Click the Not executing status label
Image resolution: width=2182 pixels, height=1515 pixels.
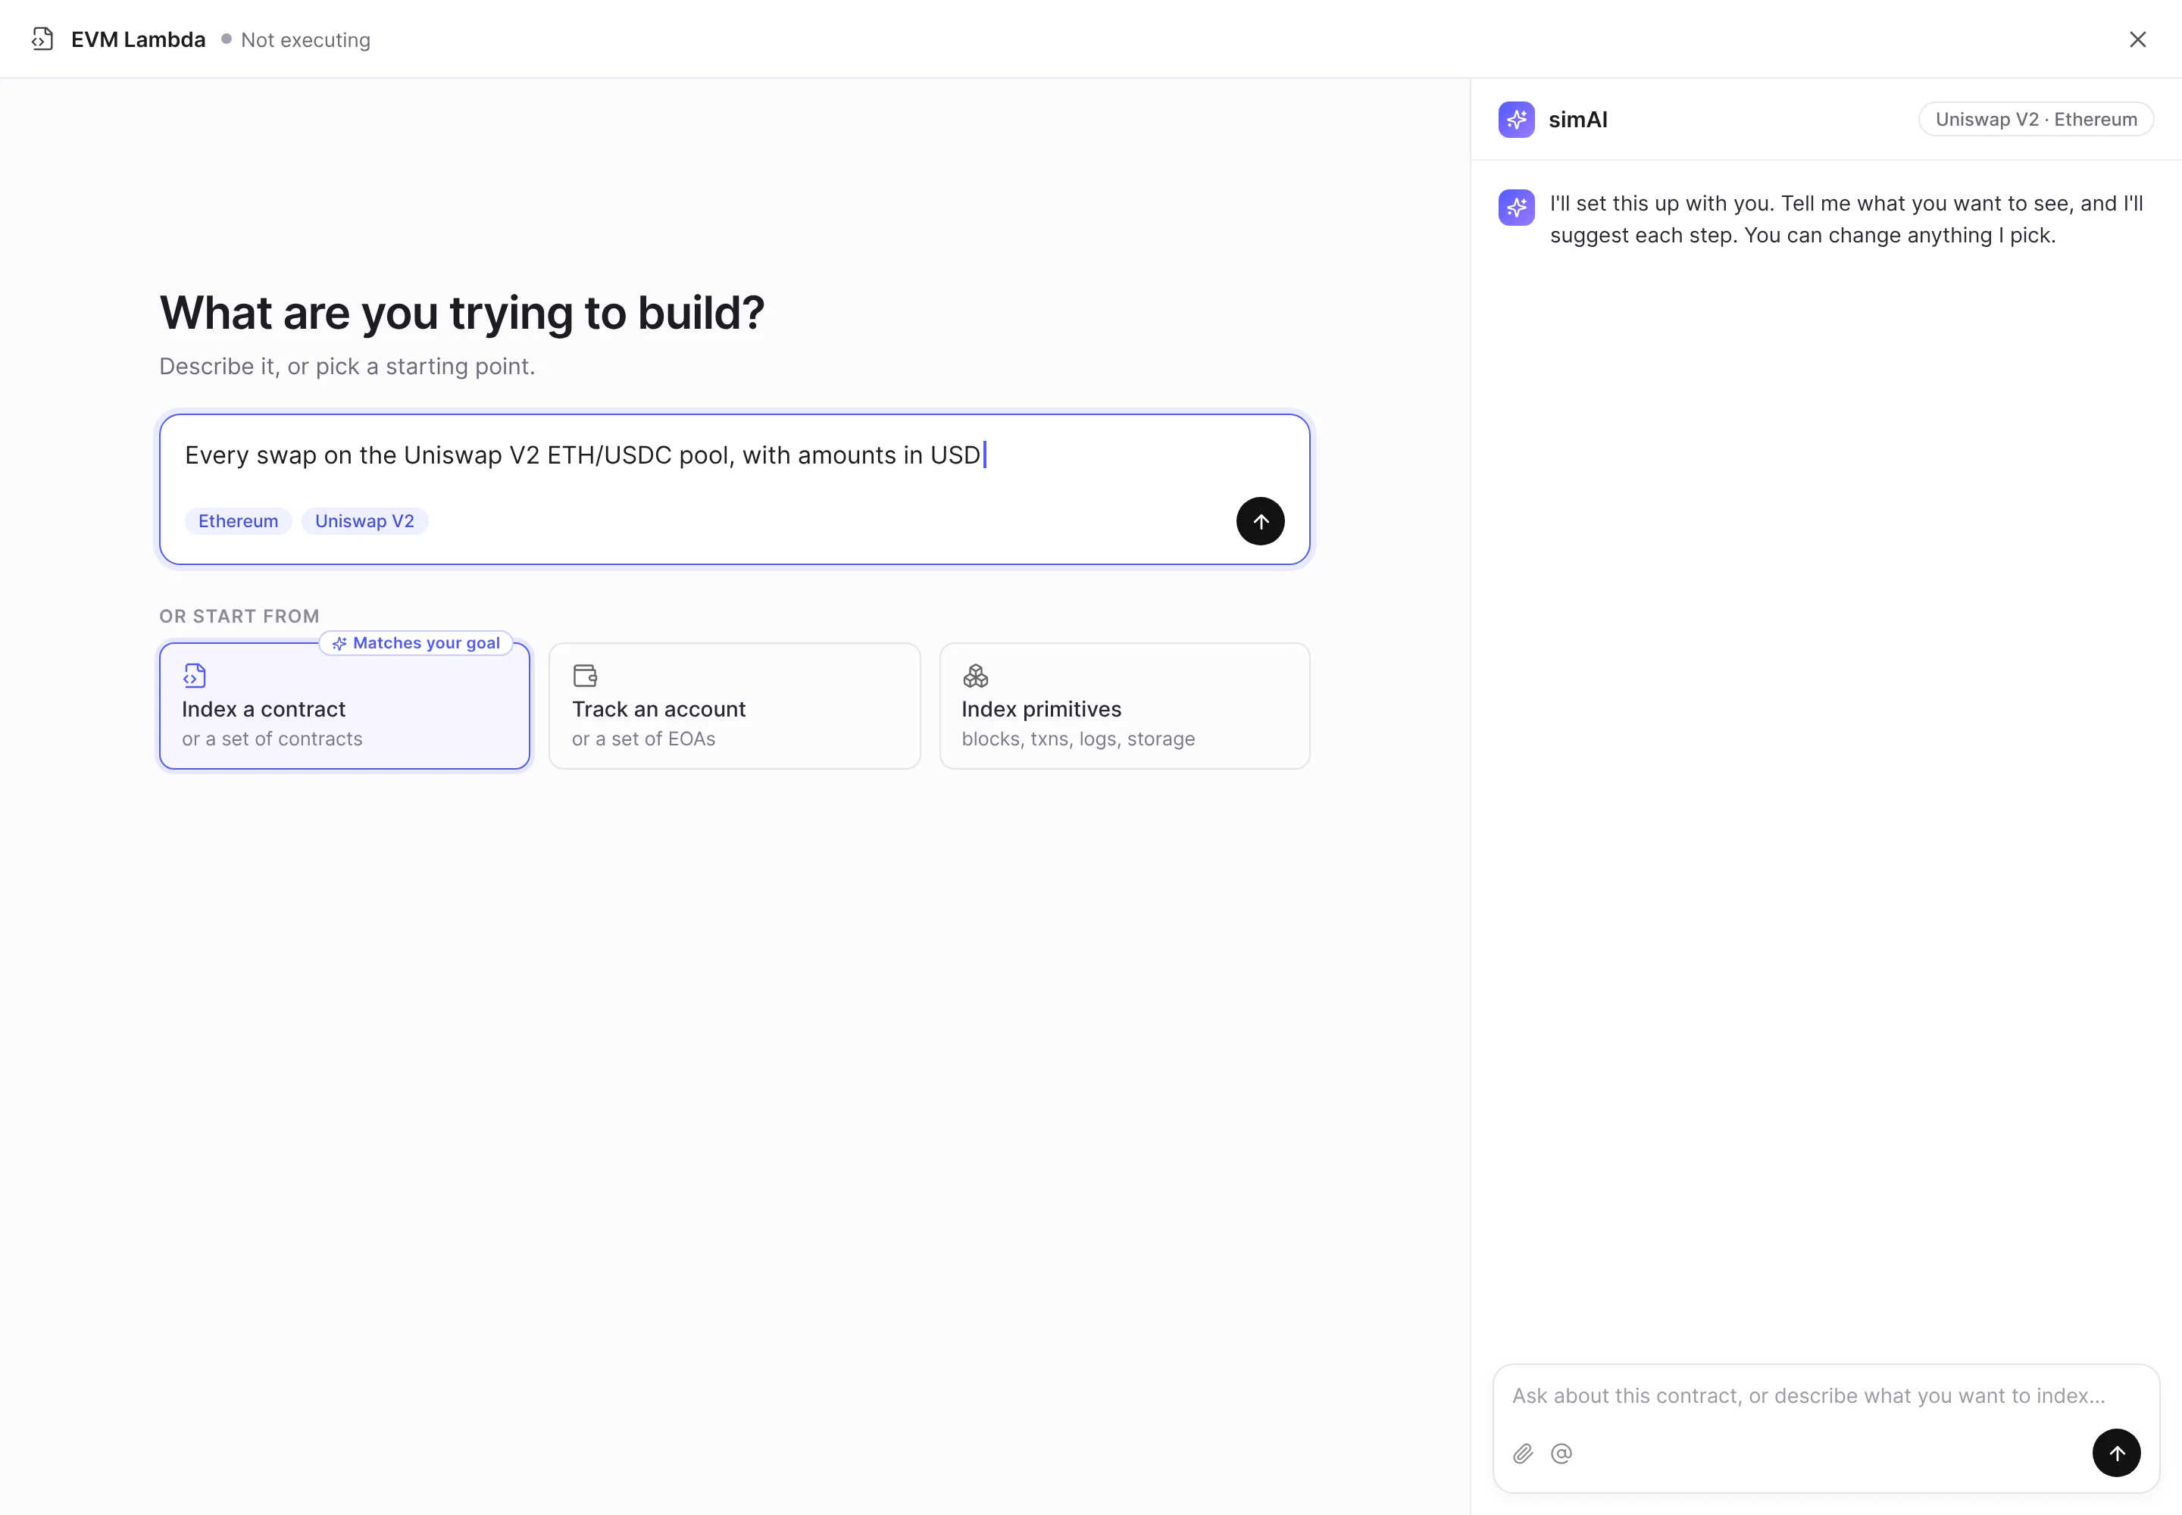tap(306, 40)
